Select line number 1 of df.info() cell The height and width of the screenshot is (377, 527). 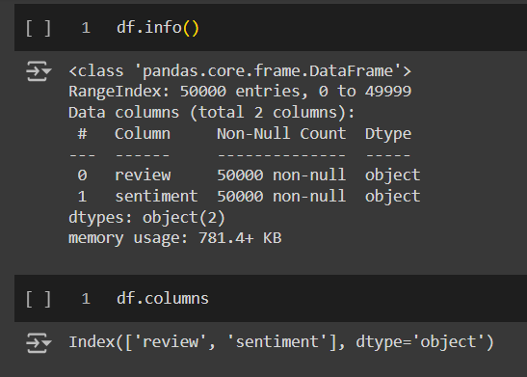(86, 28)
